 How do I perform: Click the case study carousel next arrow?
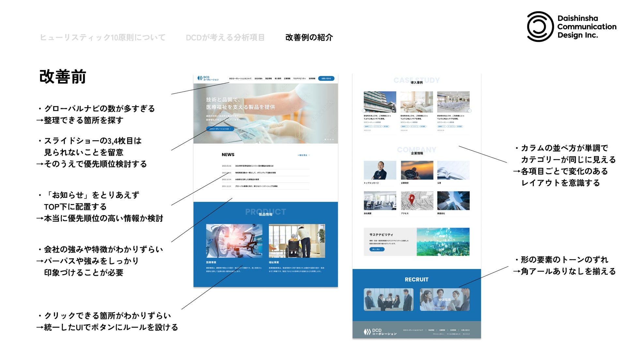pyautogui.click(x=470, y=111)
